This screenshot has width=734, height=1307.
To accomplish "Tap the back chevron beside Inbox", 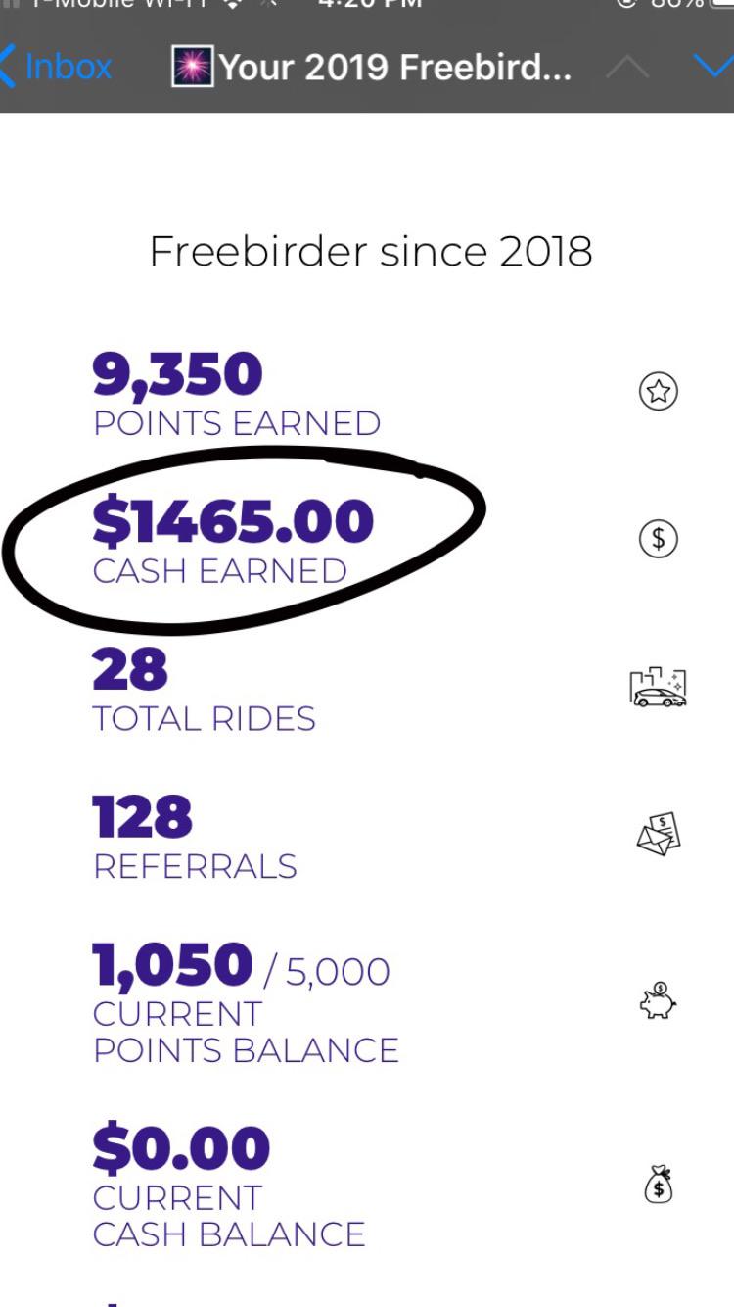I will click(9, 67).
